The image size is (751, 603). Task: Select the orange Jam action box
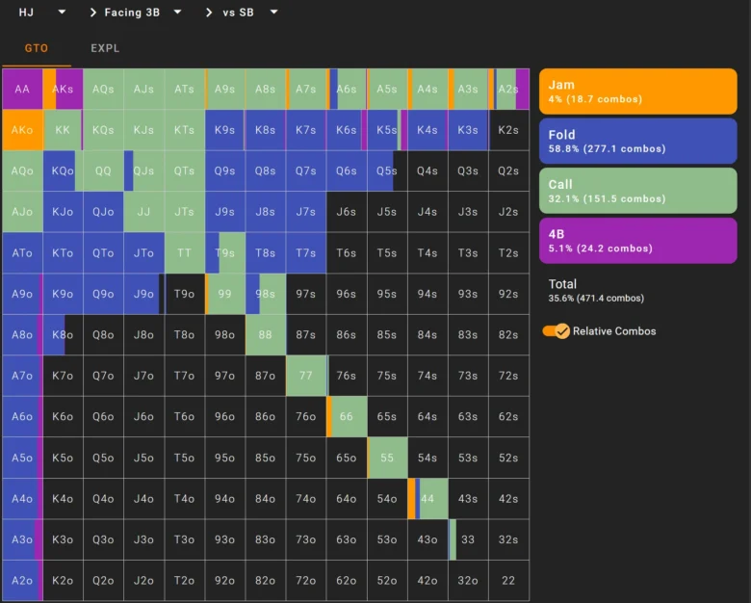tap(638, 92)
